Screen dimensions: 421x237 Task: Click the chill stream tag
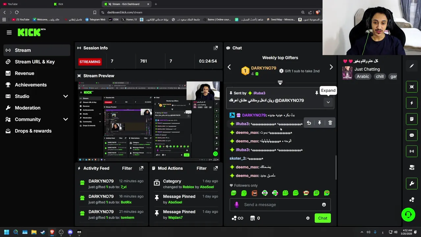(x=380, y=76)
